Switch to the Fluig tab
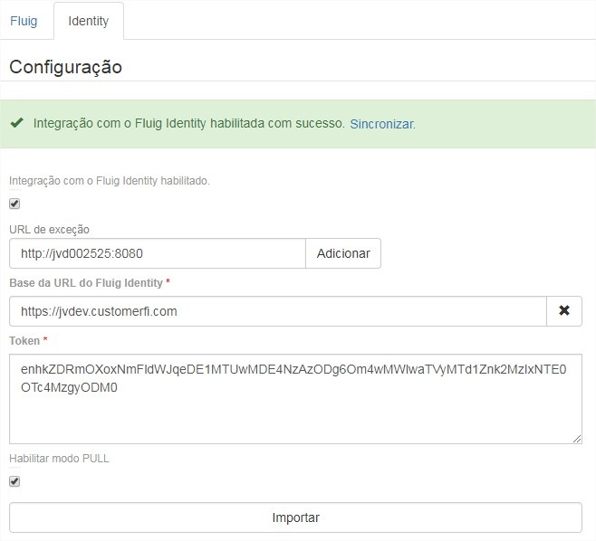Viewport: 596px width, 541px height. 24,21
